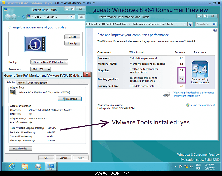Switch to the Adapter tab

point(11,82)
